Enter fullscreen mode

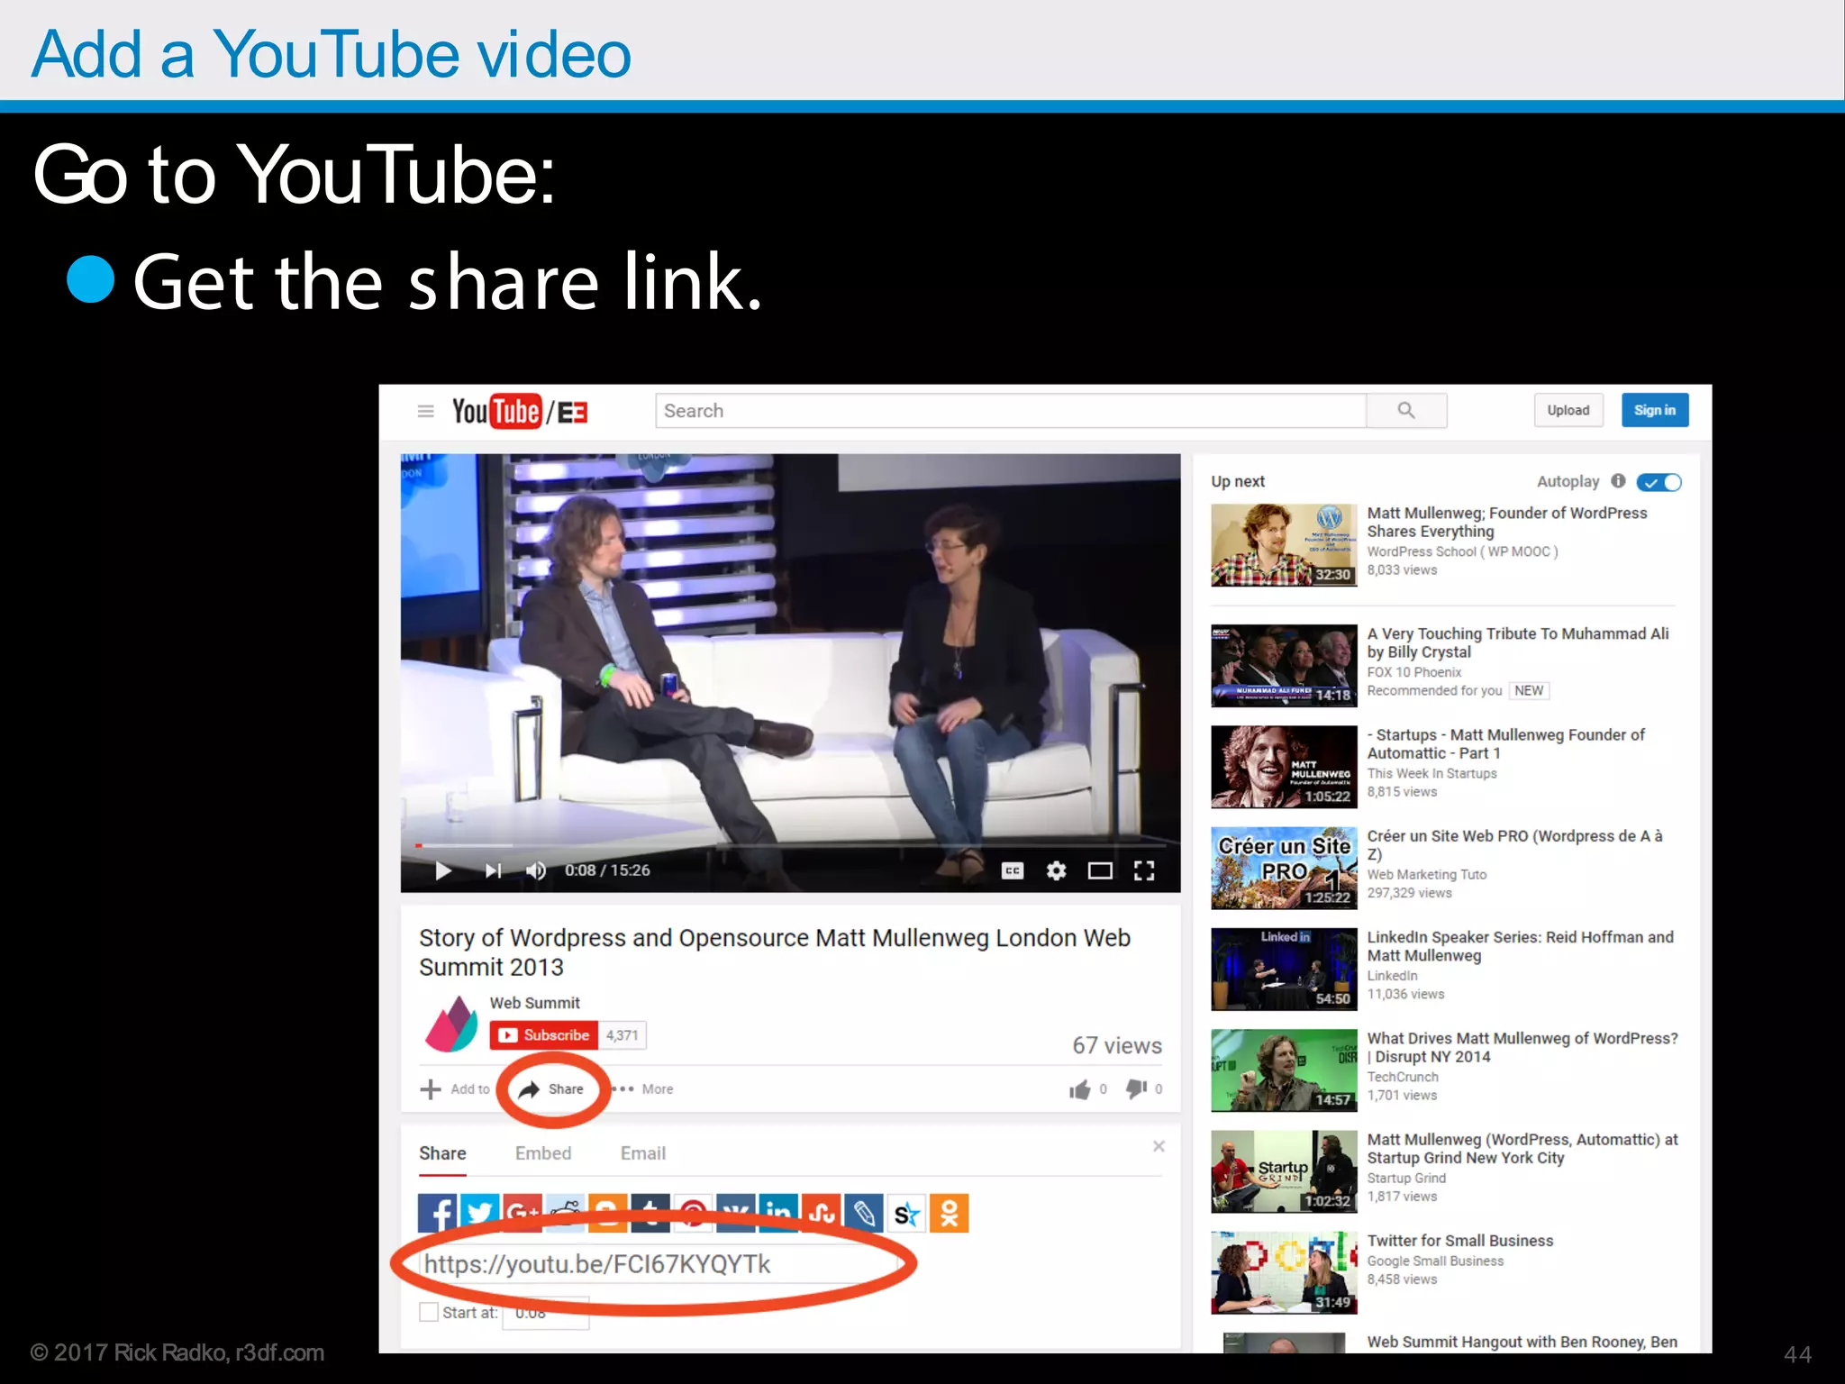[1144, 870]
